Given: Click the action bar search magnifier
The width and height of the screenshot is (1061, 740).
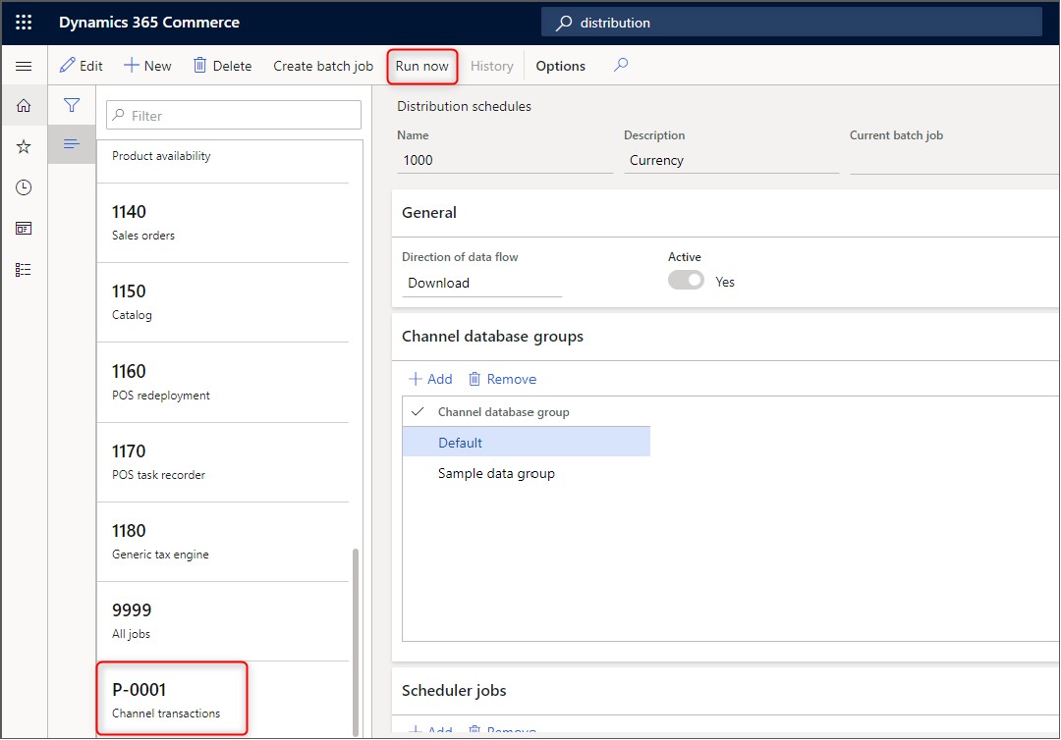Looking at the screenshot, I should coord(621,65).
